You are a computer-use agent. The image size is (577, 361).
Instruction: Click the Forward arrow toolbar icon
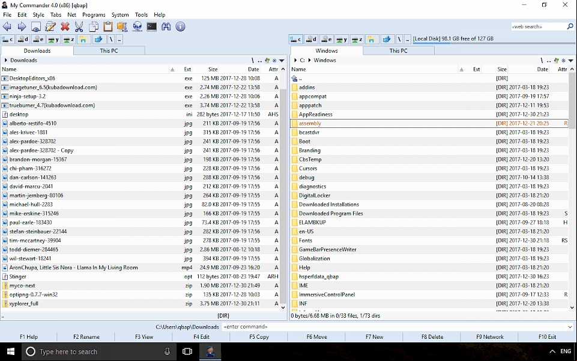22,26
